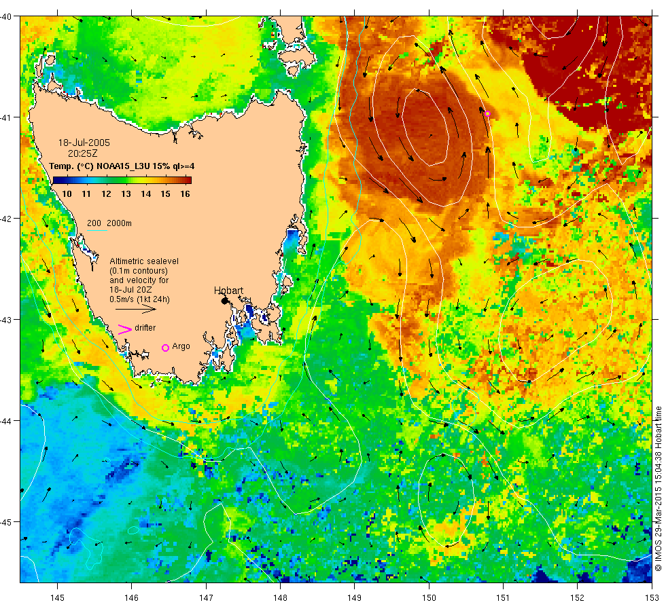The height and width of the screenshot is (611, 666).
Task: Click latitude axis label '-41'
Action: (x=5, y=117)
